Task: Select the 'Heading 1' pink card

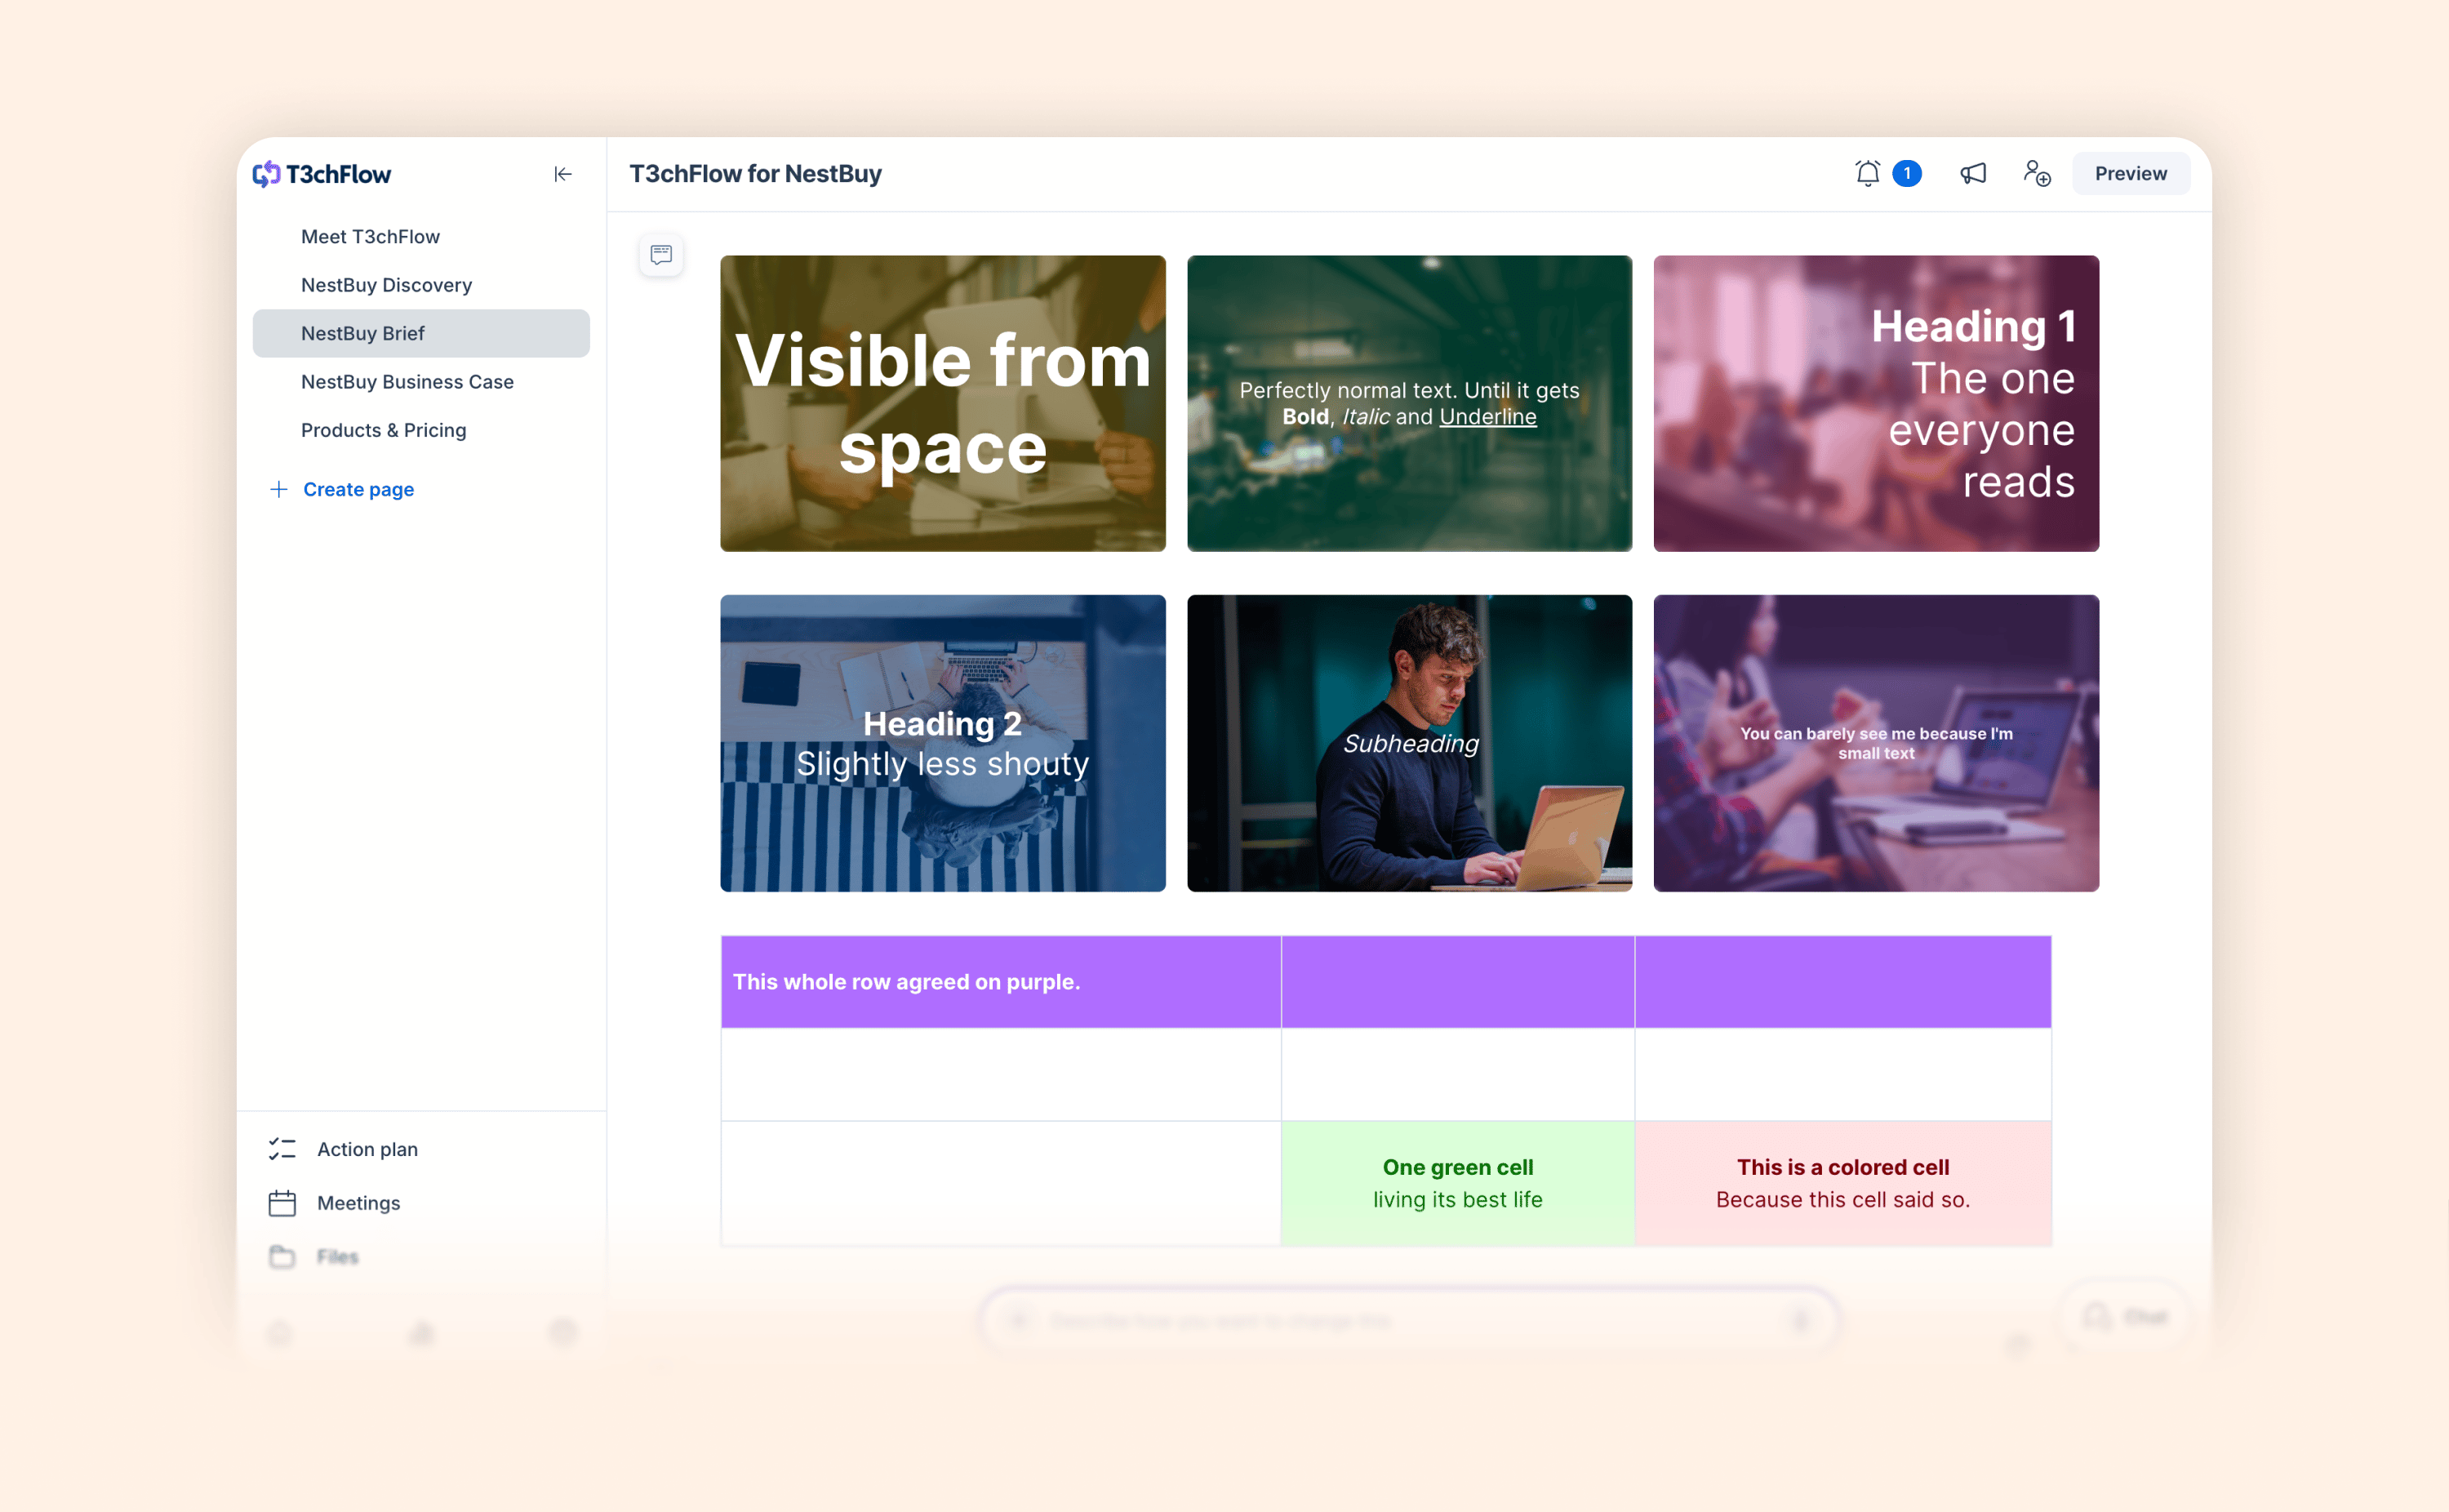Action: click(1875, 403)
